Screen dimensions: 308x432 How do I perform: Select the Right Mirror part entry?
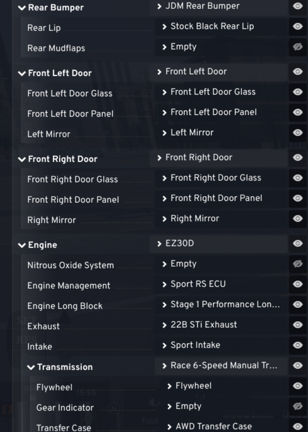click(221, 218)
